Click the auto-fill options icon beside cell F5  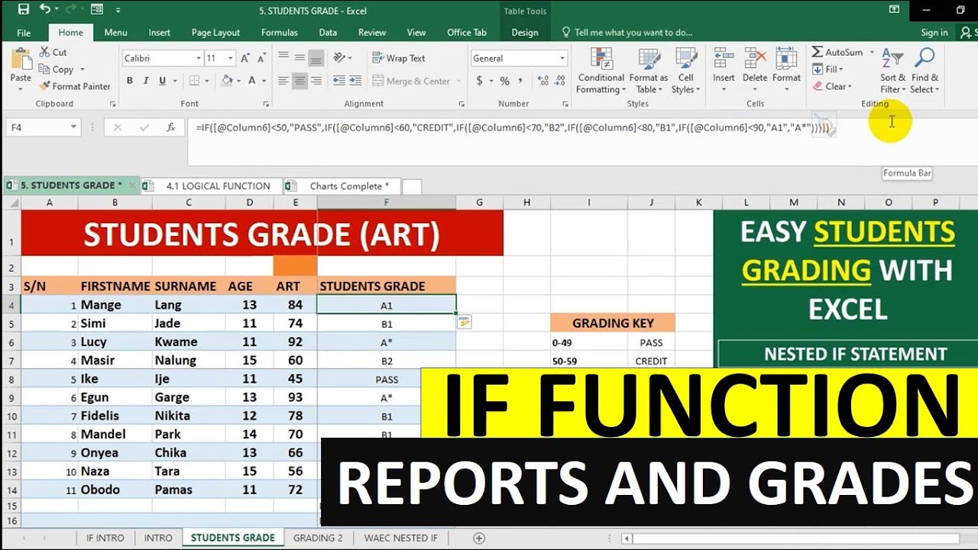465,323
